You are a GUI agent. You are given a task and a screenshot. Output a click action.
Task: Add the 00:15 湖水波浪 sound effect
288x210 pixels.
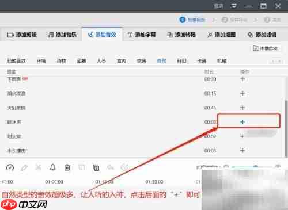click(x=242, y=93)
